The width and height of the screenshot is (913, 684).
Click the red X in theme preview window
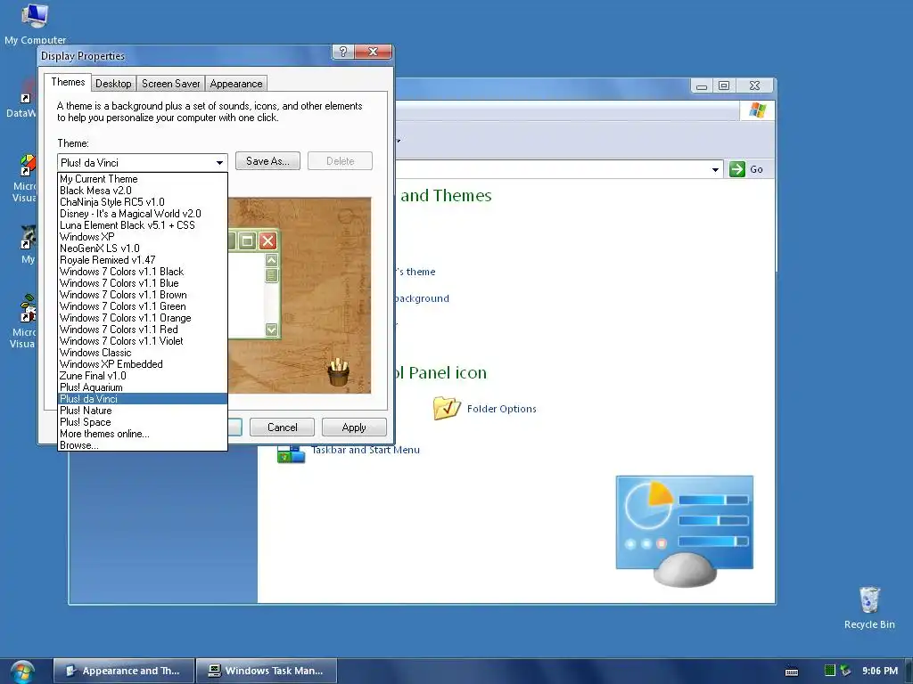coord(267,240)
